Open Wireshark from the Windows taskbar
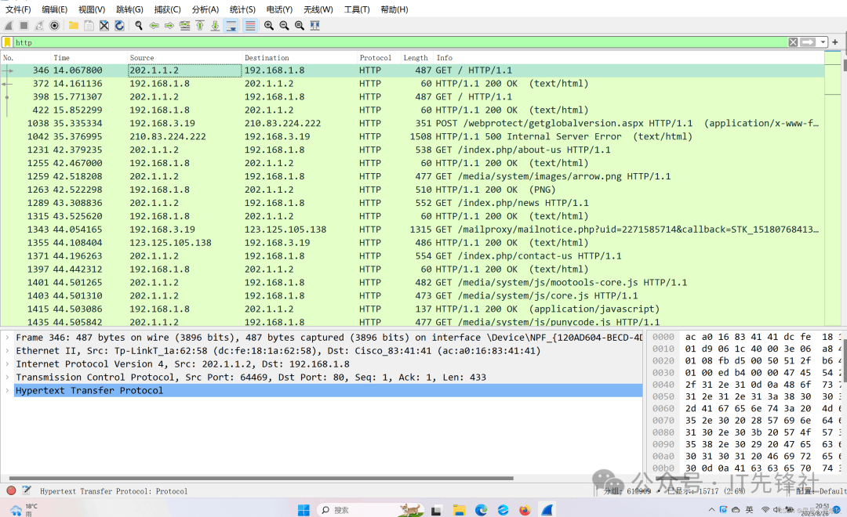Screen dimensions: 847x517 click(x=547, y=510)
